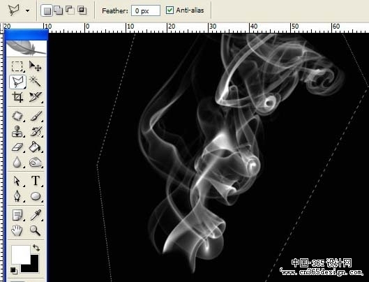Image resolution: width=369 pixels, height=282 pixels.
Task: Click the foreground white color swatch
Action: click(21, 254)
